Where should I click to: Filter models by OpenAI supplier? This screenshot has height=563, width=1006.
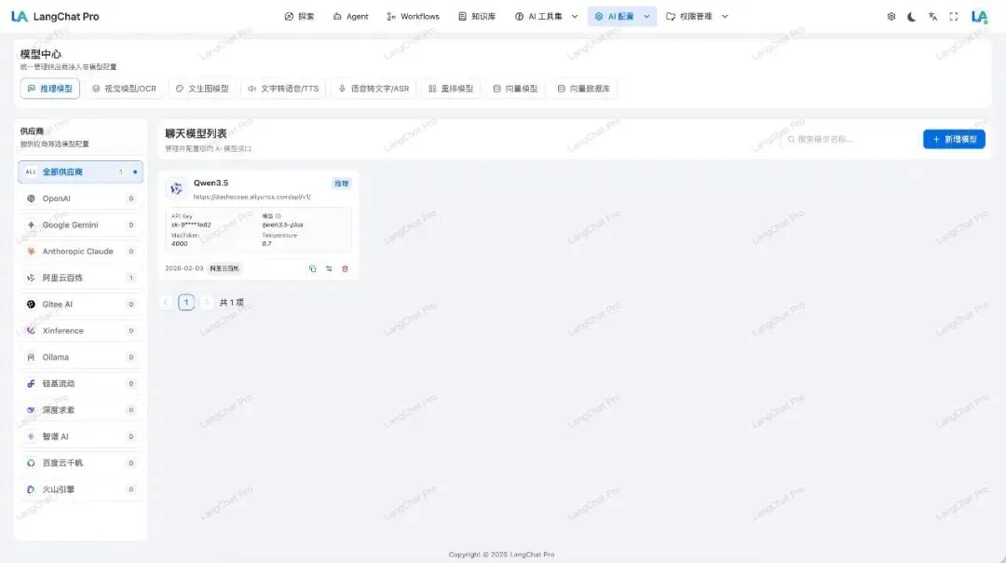pos(80,199)
